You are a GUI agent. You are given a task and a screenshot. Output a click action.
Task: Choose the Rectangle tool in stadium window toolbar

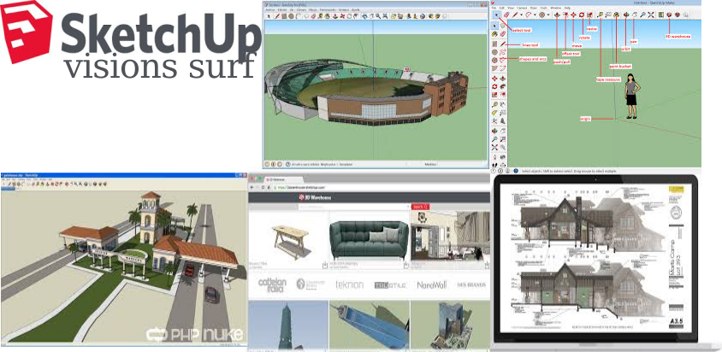click(284, 16)
